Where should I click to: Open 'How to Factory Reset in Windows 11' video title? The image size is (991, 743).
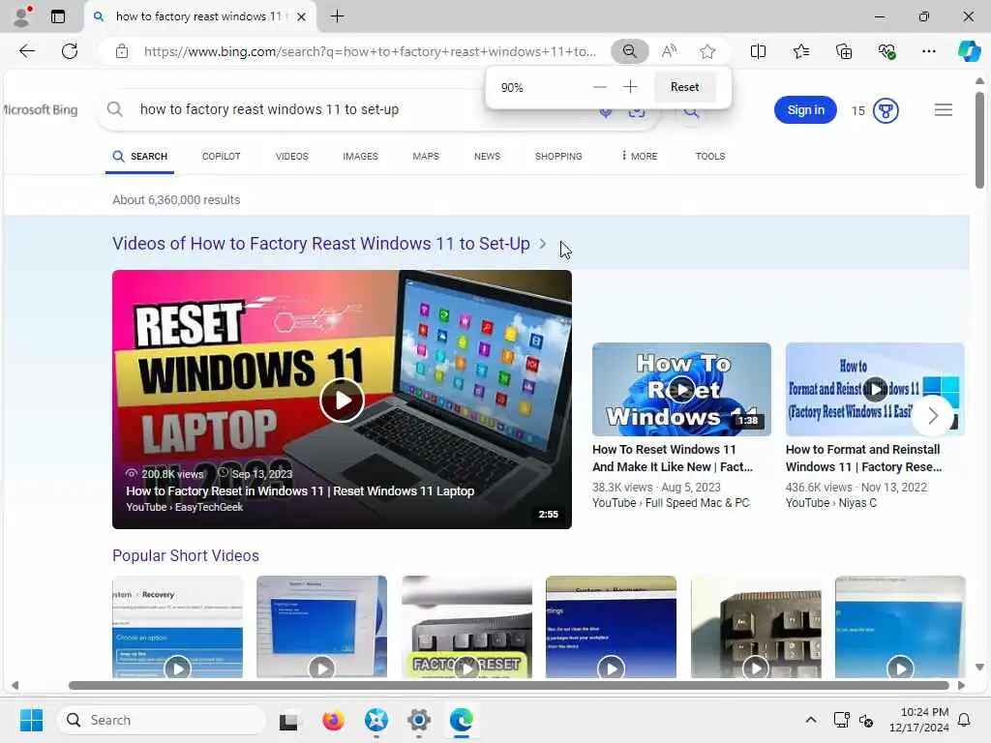(x=300, y=490)
